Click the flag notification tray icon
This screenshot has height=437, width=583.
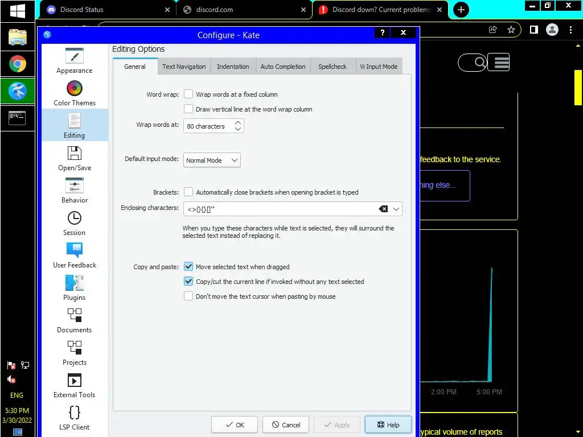(x=11, y=365)
